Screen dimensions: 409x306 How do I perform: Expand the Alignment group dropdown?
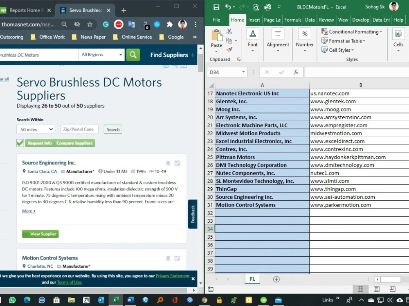(x=278, y=51)
